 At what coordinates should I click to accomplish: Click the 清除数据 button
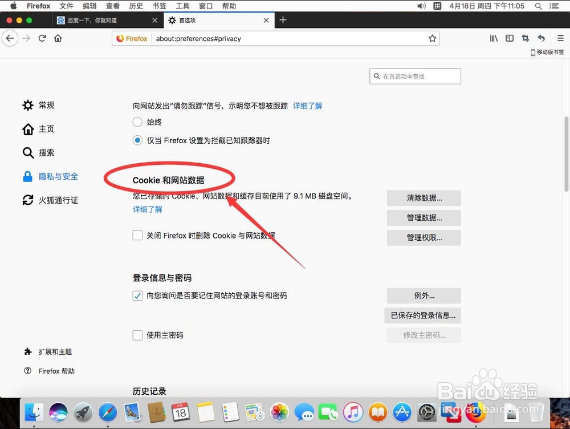pyautogui.click(x=424, y=198)
